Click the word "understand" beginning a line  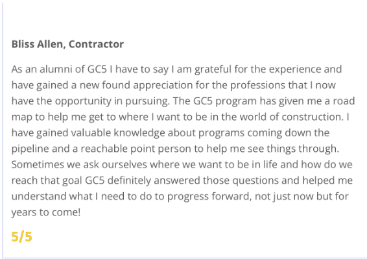point(39,197)
